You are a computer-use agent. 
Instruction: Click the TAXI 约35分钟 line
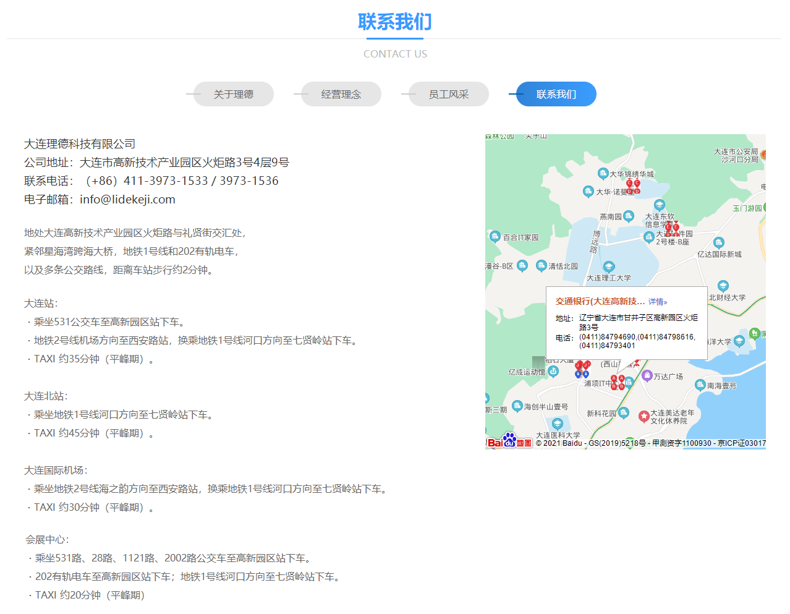click(x=91, y=359)
